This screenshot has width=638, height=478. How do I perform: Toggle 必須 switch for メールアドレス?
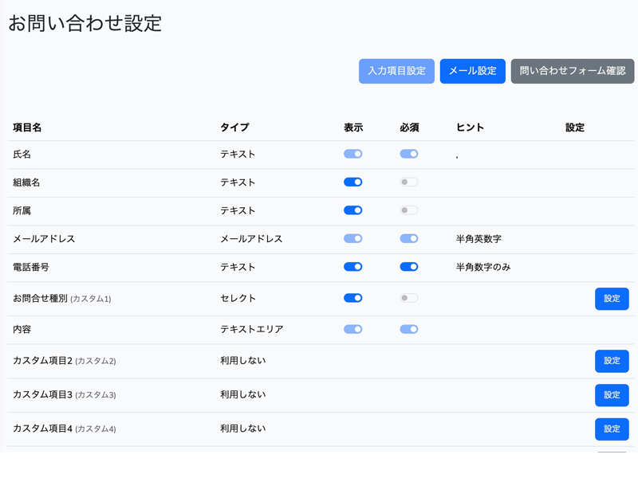pyautogui.click(x=408, y=239)
